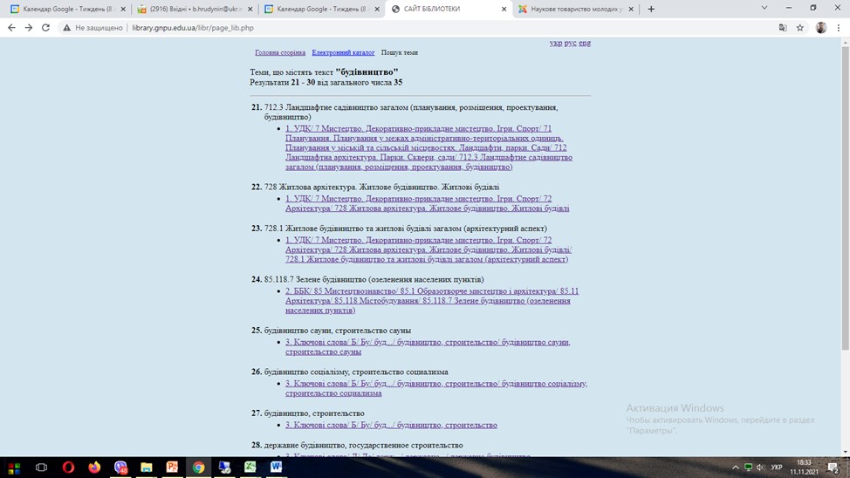Bookmark this page with the star icon

[x=799, y=28]
